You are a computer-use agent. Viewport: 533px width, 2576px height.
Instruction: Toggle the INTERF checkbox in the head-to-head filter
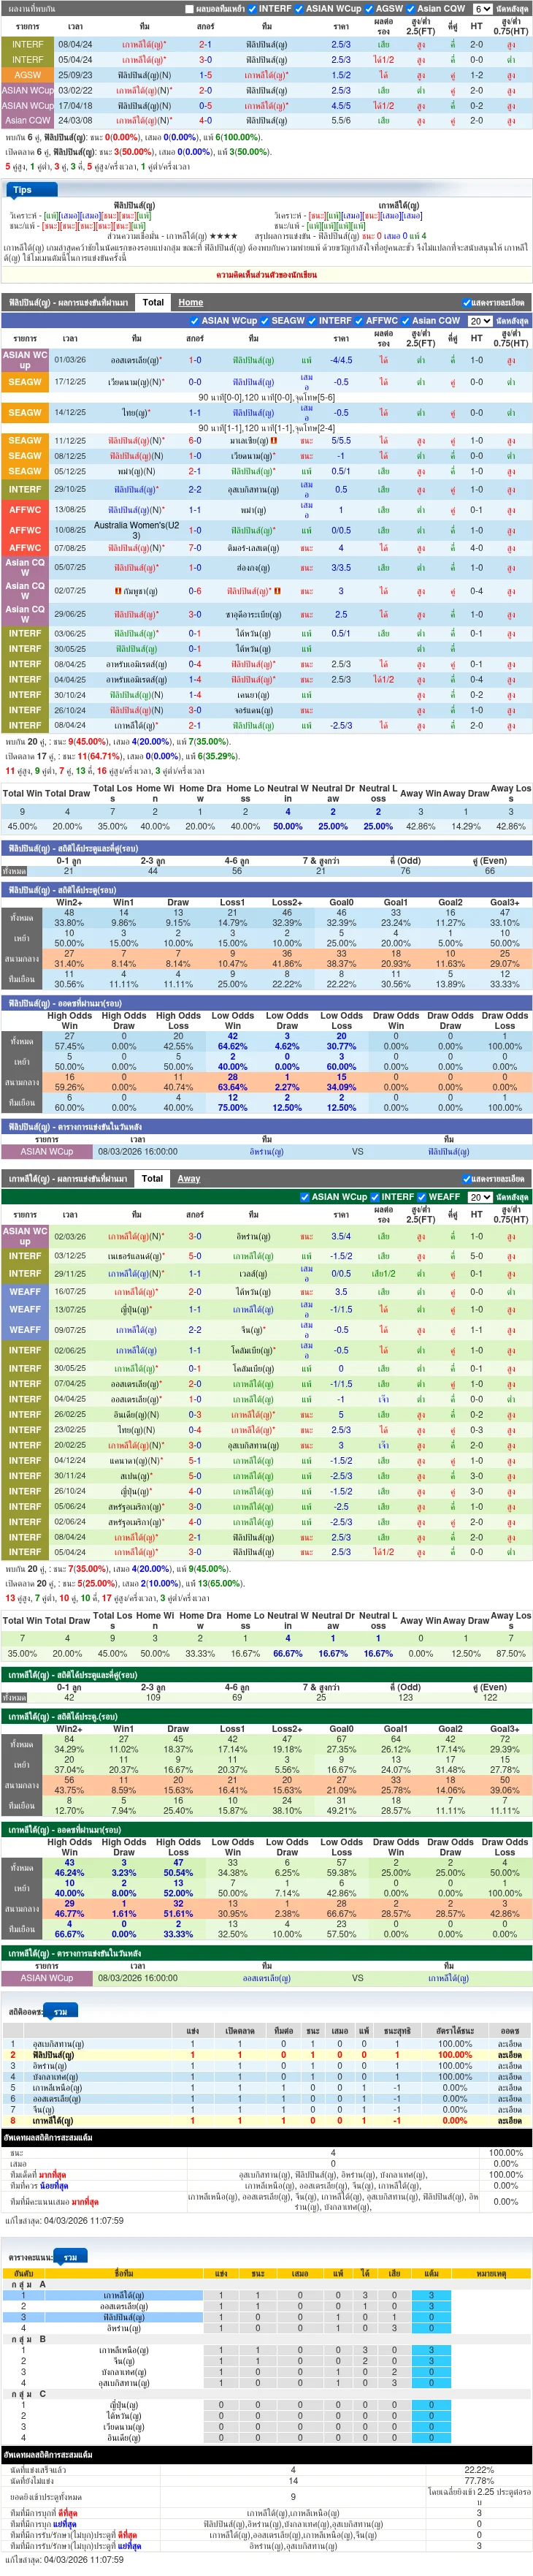[253, 9]
